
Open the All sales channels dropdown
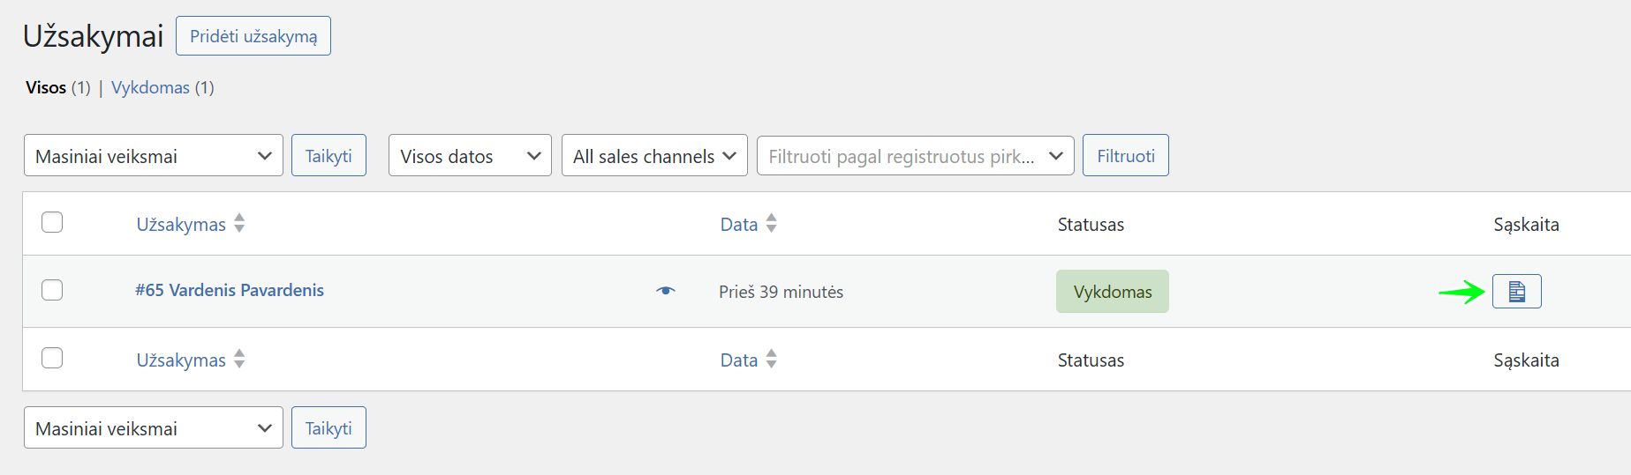coord(654,156)
